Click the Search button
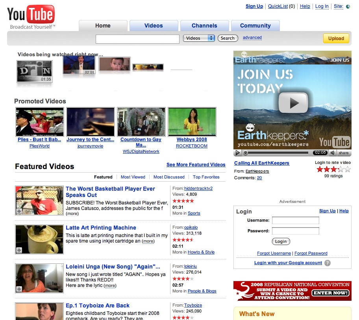Image resolution: width=359 pixels, height=320 pixels. point(228,38)
